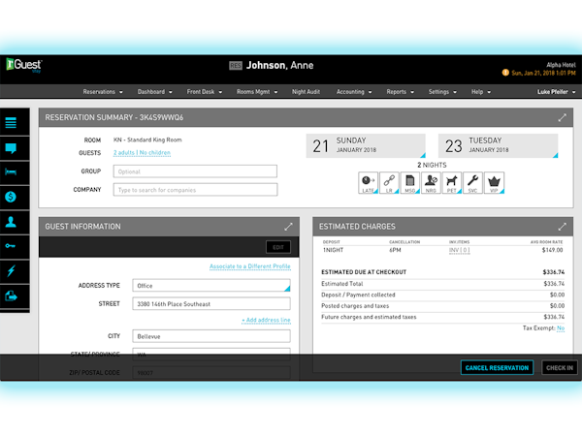Viewport: 582px width, 436px height.
Task: Toggle the VIP crown flag
Action: pyautogui.click(x=493, y=181)
